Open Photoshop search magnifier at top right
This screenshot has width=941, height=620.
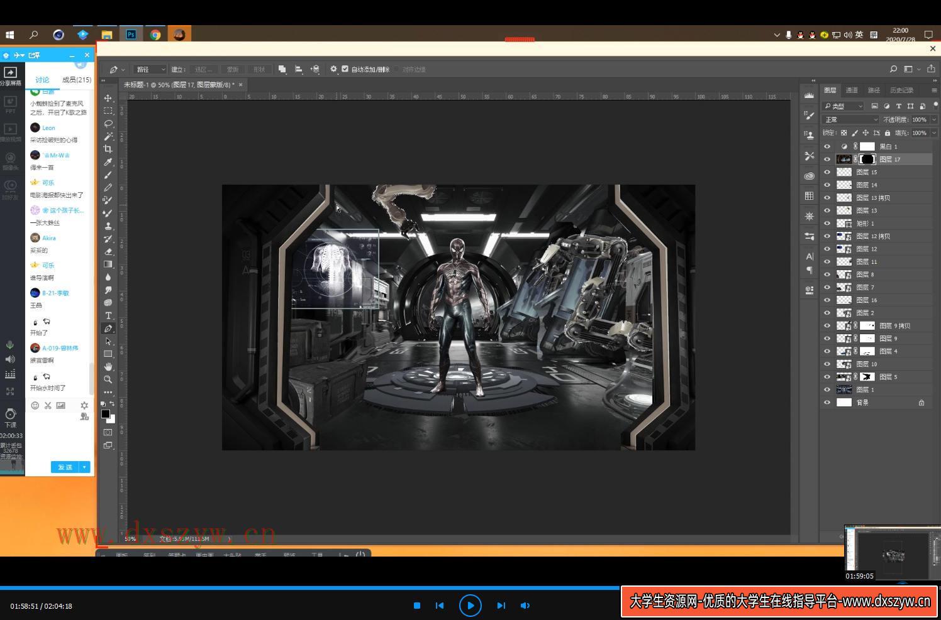893,69
